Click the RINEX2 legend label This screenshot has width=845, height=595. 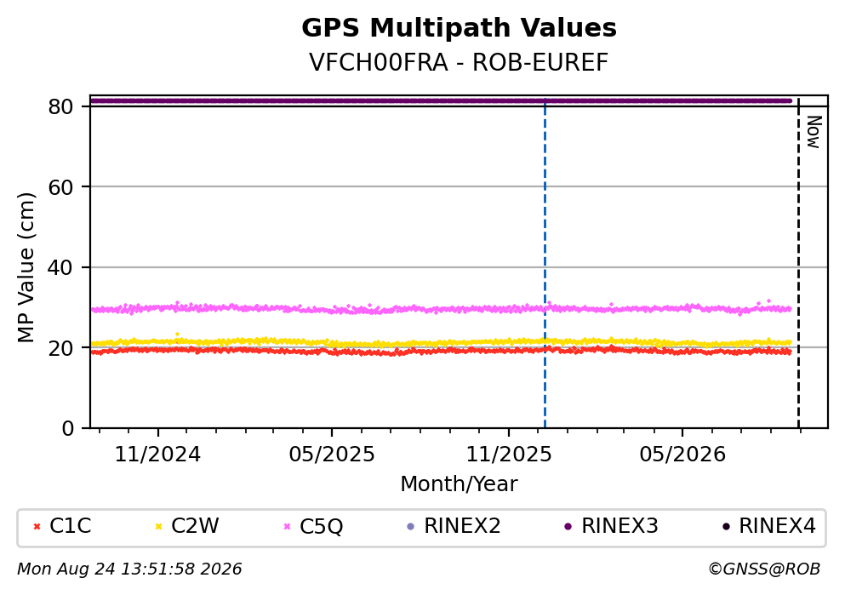462,526
